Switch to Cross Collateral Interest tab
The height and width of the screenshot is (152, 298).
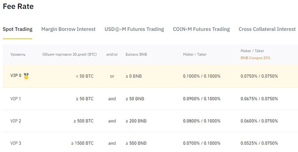tap(267, 29)
